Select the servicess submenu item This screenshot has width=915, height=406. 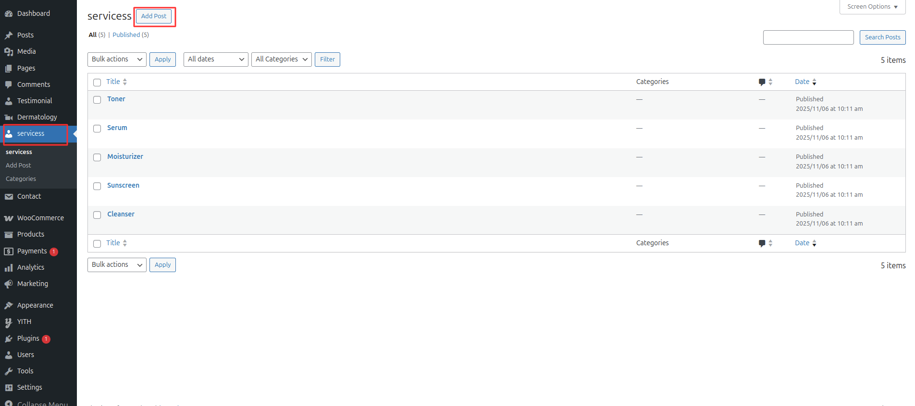[x=19, y=152]
